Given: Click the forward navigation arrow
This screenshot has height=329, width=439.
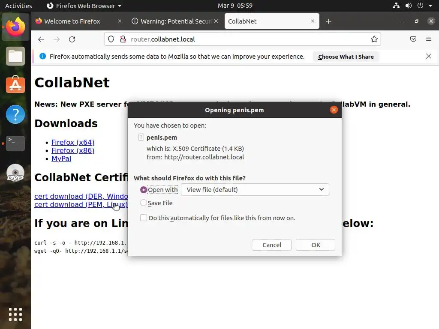Looking at the screenshot, I should point(57,39).
